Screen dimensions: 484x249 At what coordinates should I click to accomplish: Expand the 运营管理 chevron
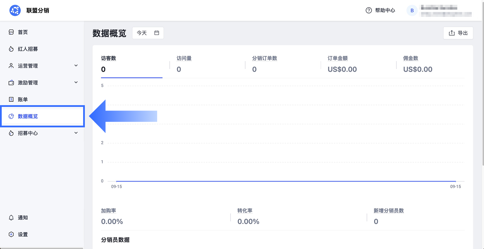click(76, 66)
